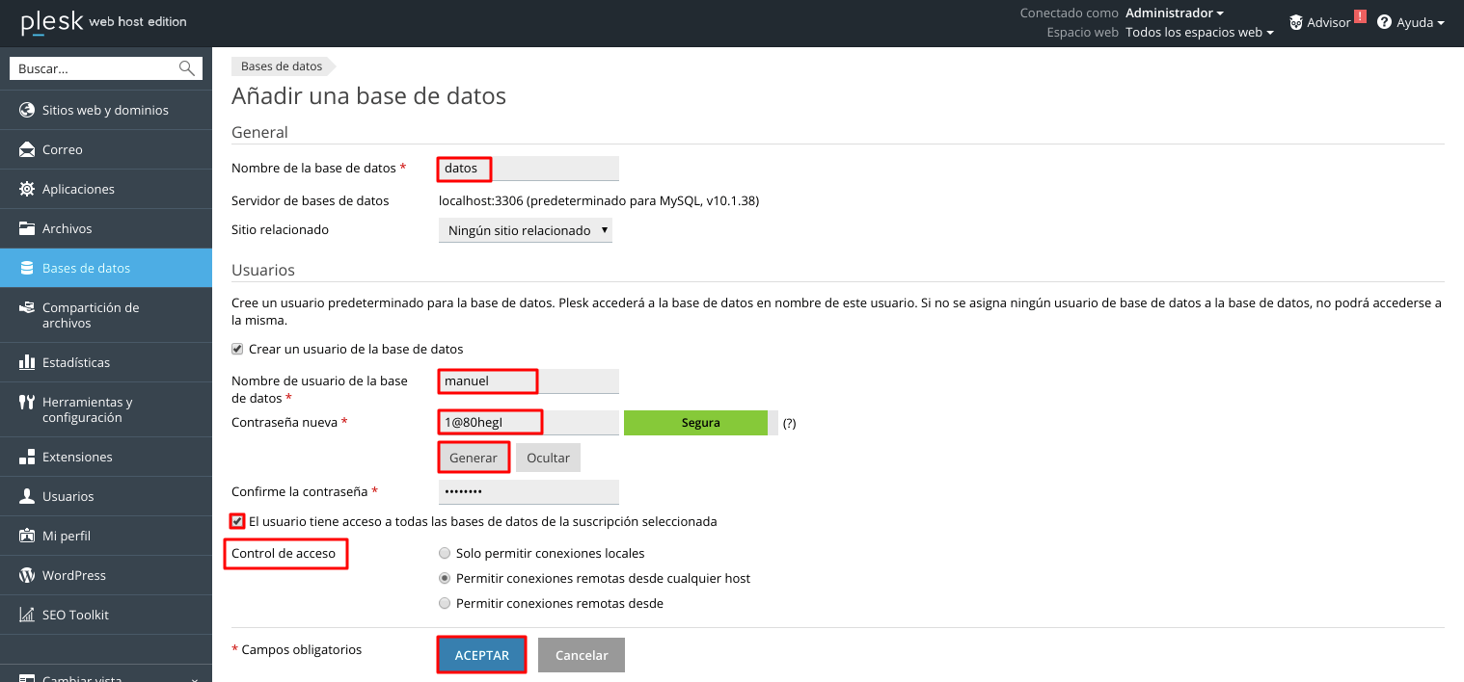
Task: Click the Estadísticas sidebar icon
Action: 27,362
